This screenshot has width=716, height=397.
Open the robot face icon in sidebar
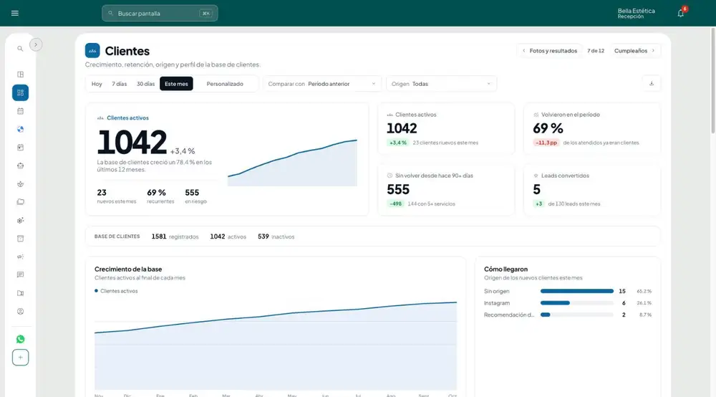20,166
